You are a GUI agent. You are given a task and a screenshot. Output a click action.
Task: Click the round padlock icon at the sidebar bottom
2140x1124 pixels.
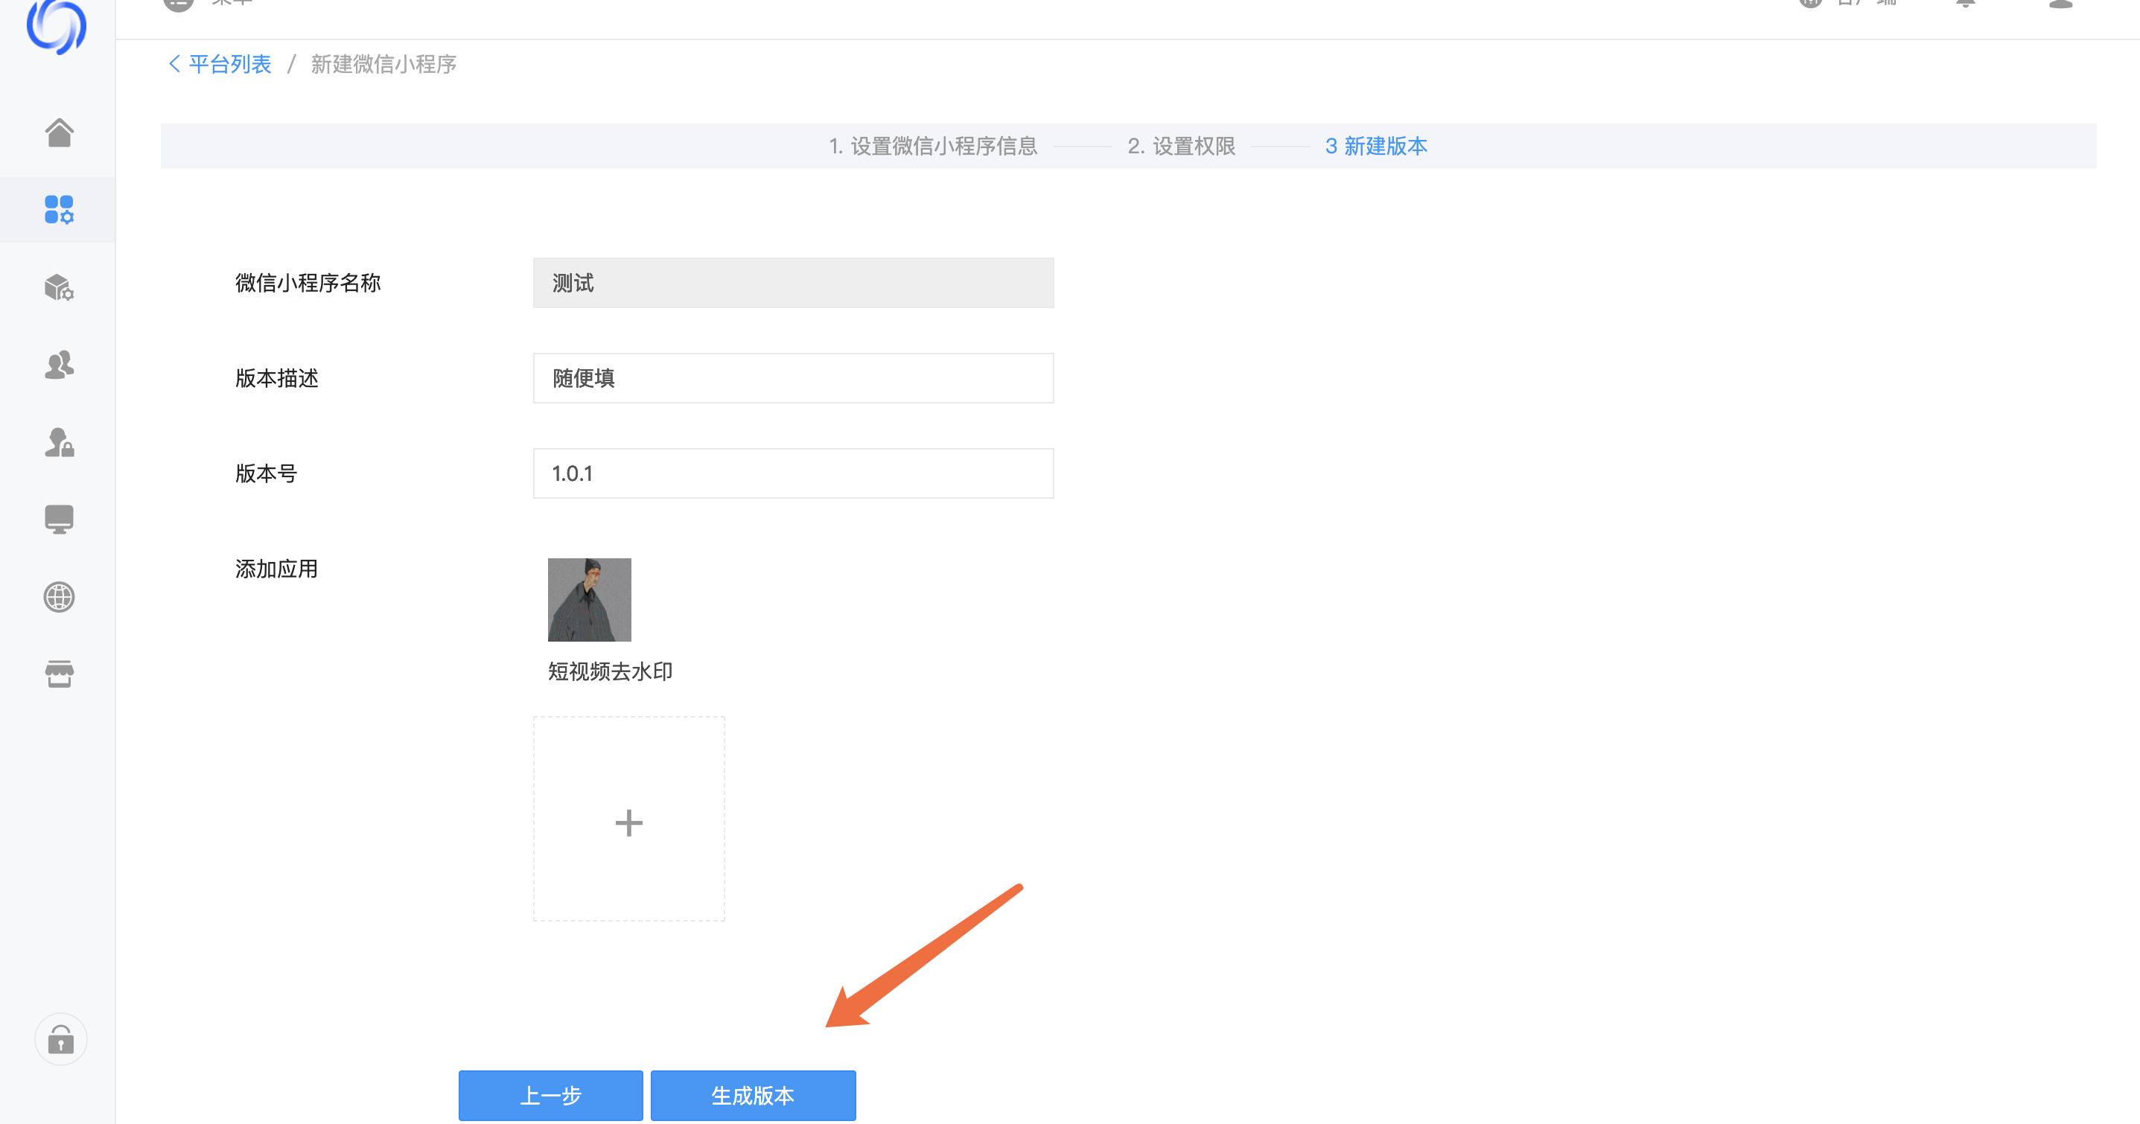tap(60, 1039)
